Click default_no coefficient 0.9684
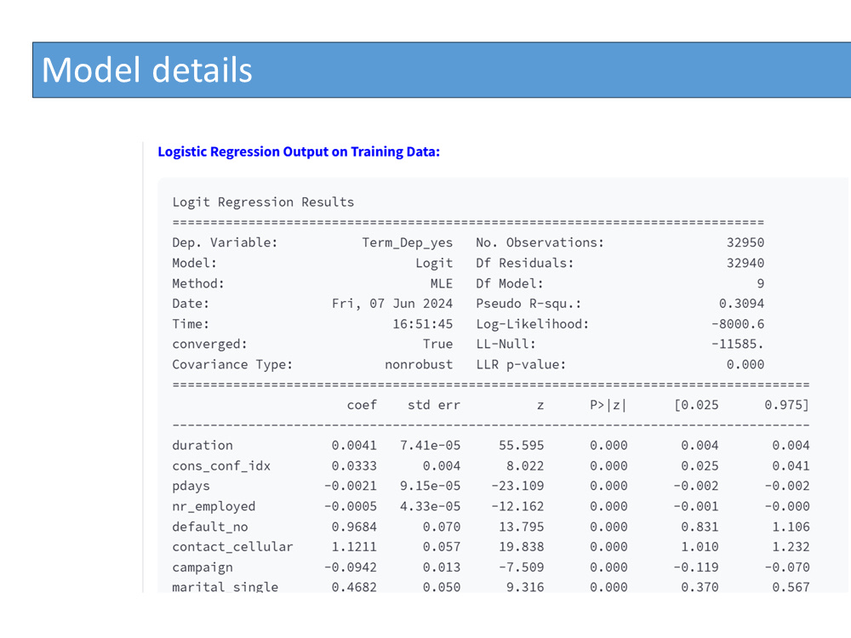Image resolution: width=851 pixels, height=638 pixels. coord(354,527)
